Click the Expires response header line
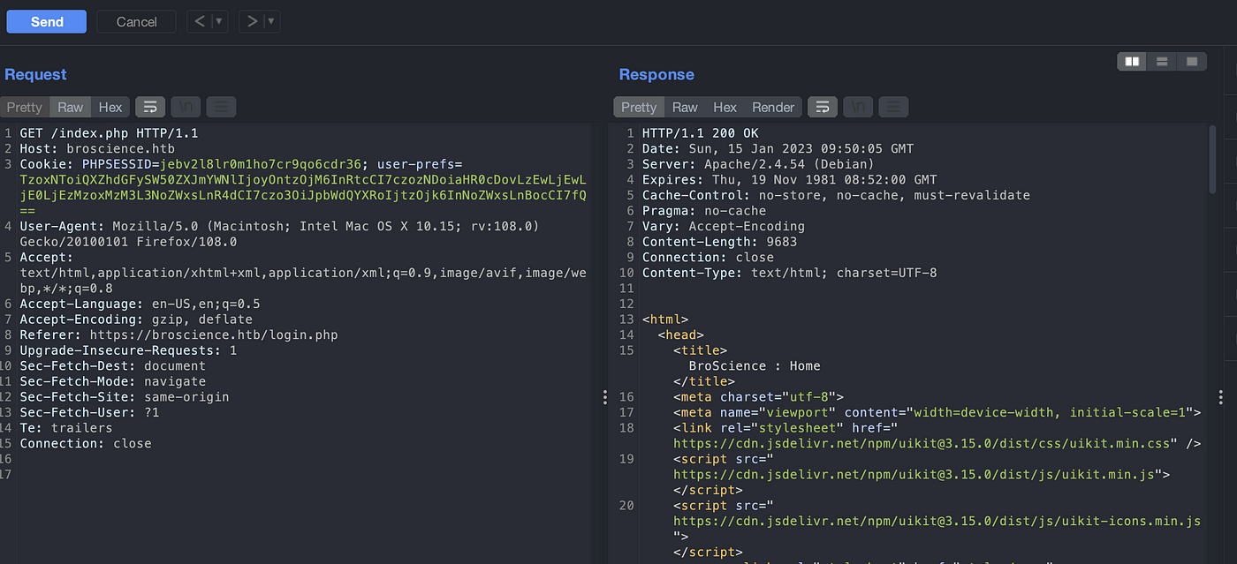Screen dimensions: 1237x564 pyautogui.click(x=789, y=179)
